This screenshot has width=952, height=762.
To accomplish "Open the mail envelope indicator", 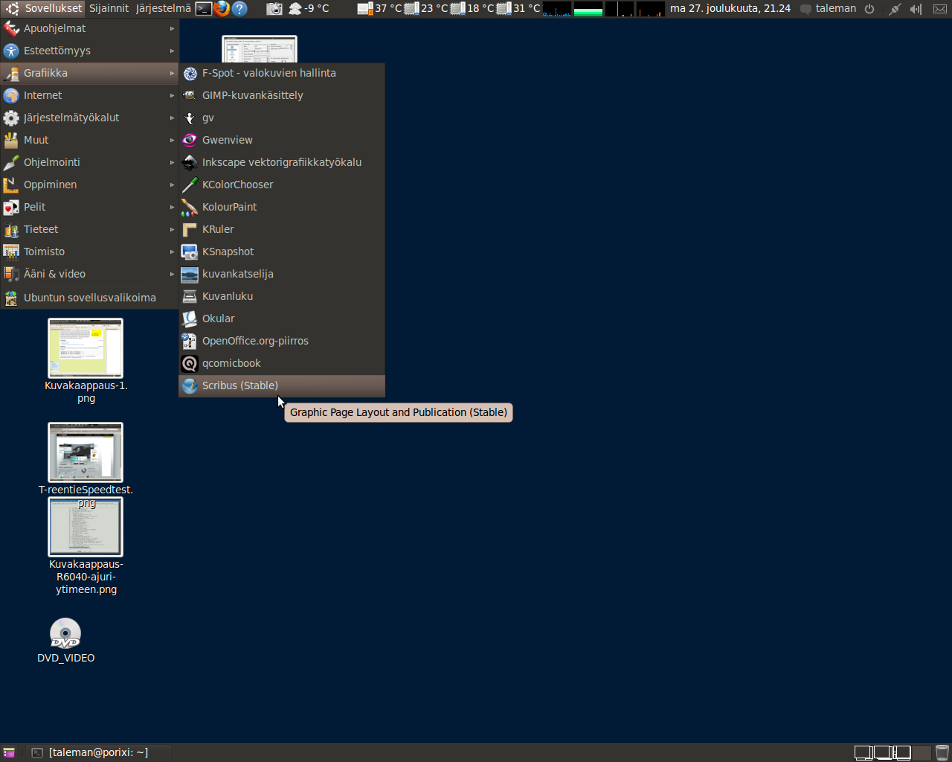I will tap(940, 9).
